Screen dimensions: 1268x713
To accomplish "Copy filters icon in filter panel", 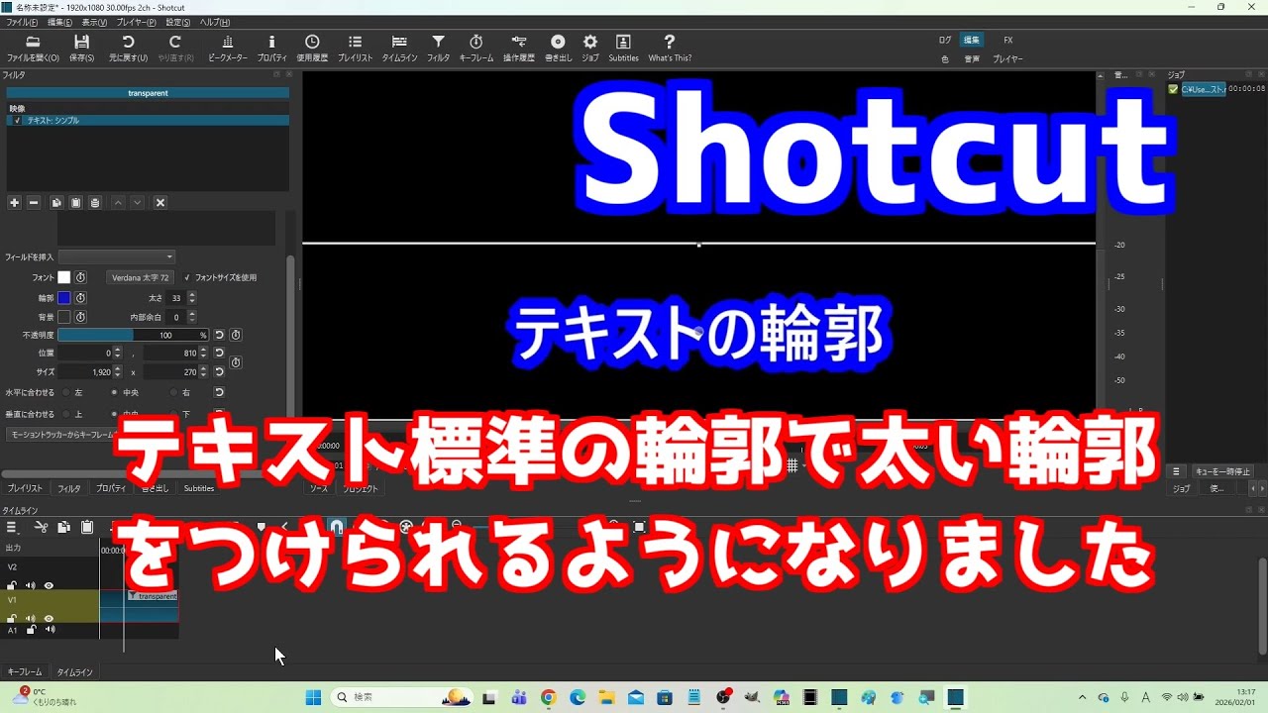I will (56, 202).
